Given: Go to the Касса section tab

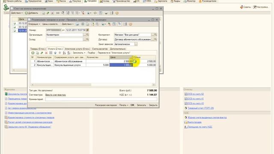Looking at the screenshot, I should (61, 1).
